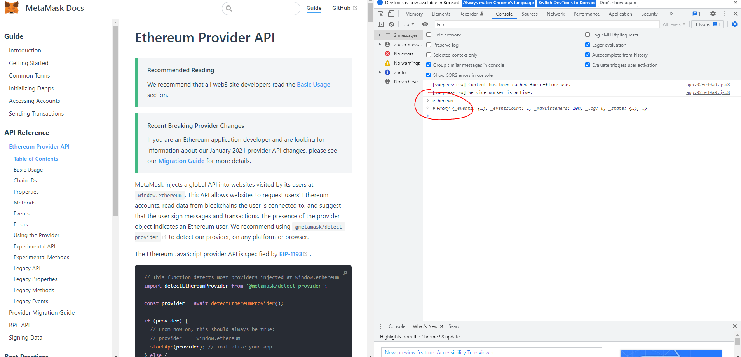Screen dimensions: 741x357
Task: Click the blue info icon in the infobar
Action: click(380, 3)
